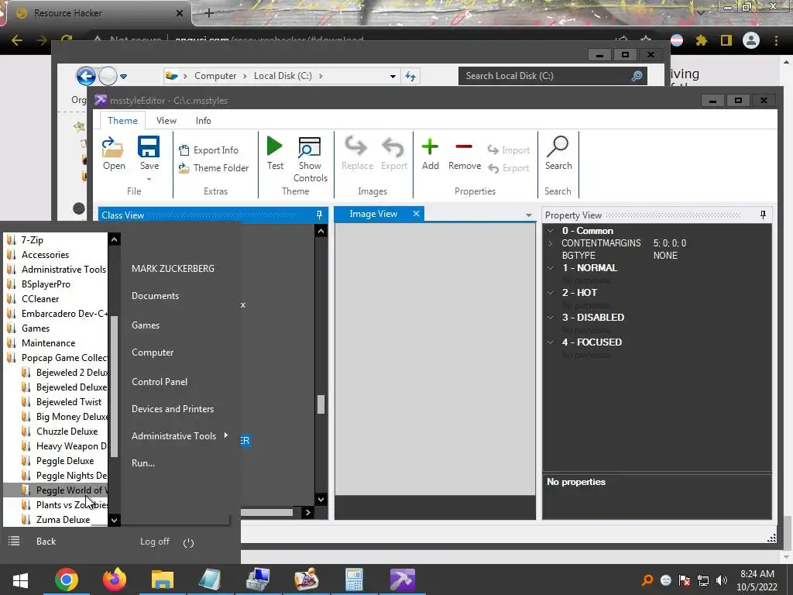Click the Search magnifier icon in ribbon
This screenshot has width=793, height=595.
[x=558, y=146]
